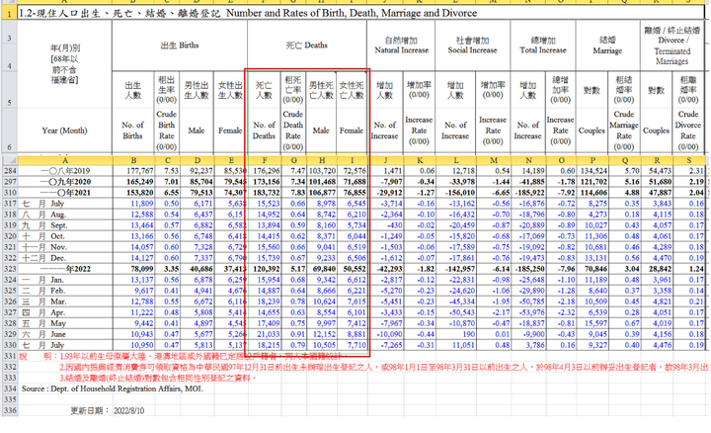Select row header 323
Screen dimensions: 711x433
tap(10, 269)
